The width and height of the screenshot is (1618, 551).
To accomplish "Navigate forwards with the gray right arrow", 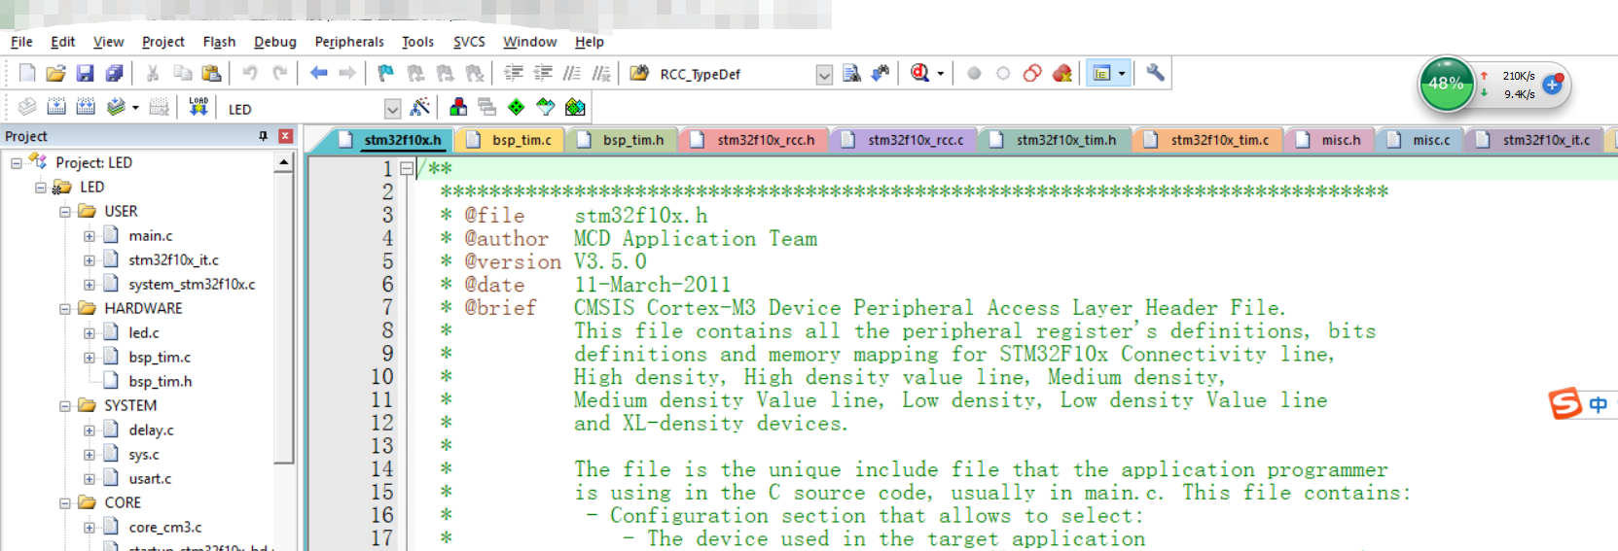I will (x=347, y=73).
